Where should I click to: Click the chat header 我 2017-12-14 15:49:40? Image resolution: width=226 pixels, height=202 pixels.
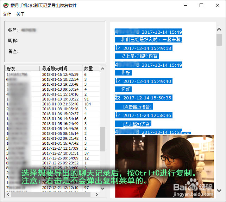click(144, 81)
